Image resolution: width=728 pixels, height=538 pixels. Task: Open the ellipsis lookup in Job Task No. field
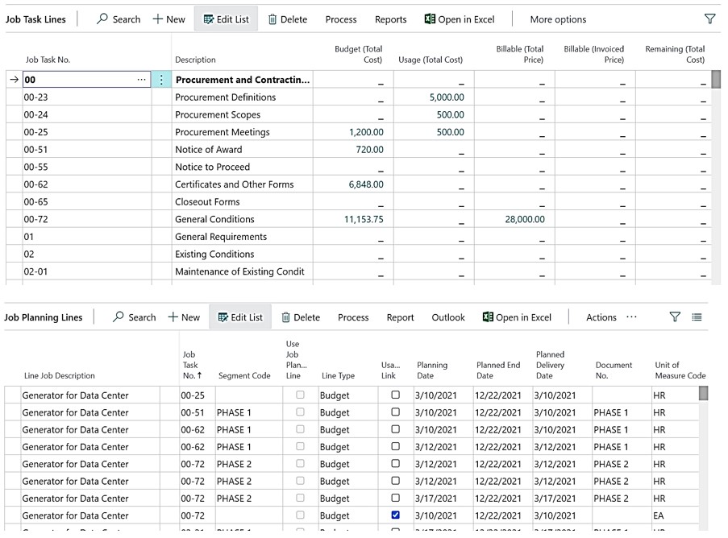(x=142, y=80)
